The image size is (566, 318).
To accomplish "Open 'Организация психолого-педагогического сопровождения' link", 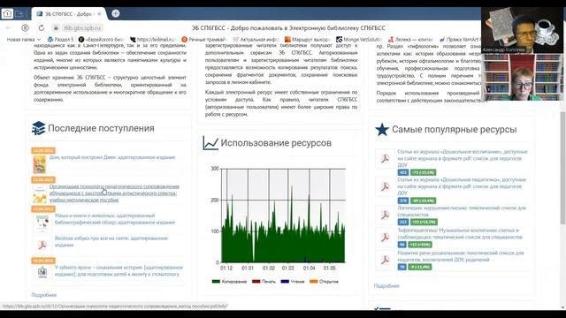I will coord(114,193).
